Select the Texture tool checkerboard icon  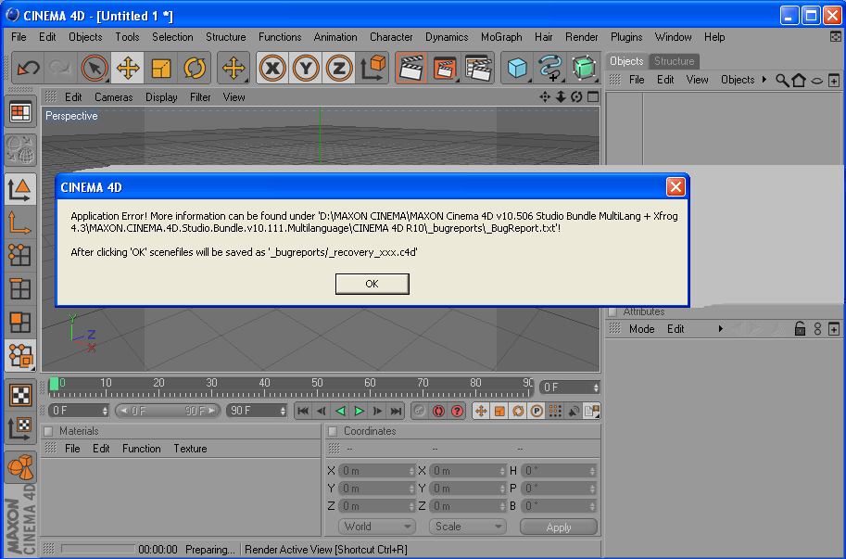tap(20, 396)
